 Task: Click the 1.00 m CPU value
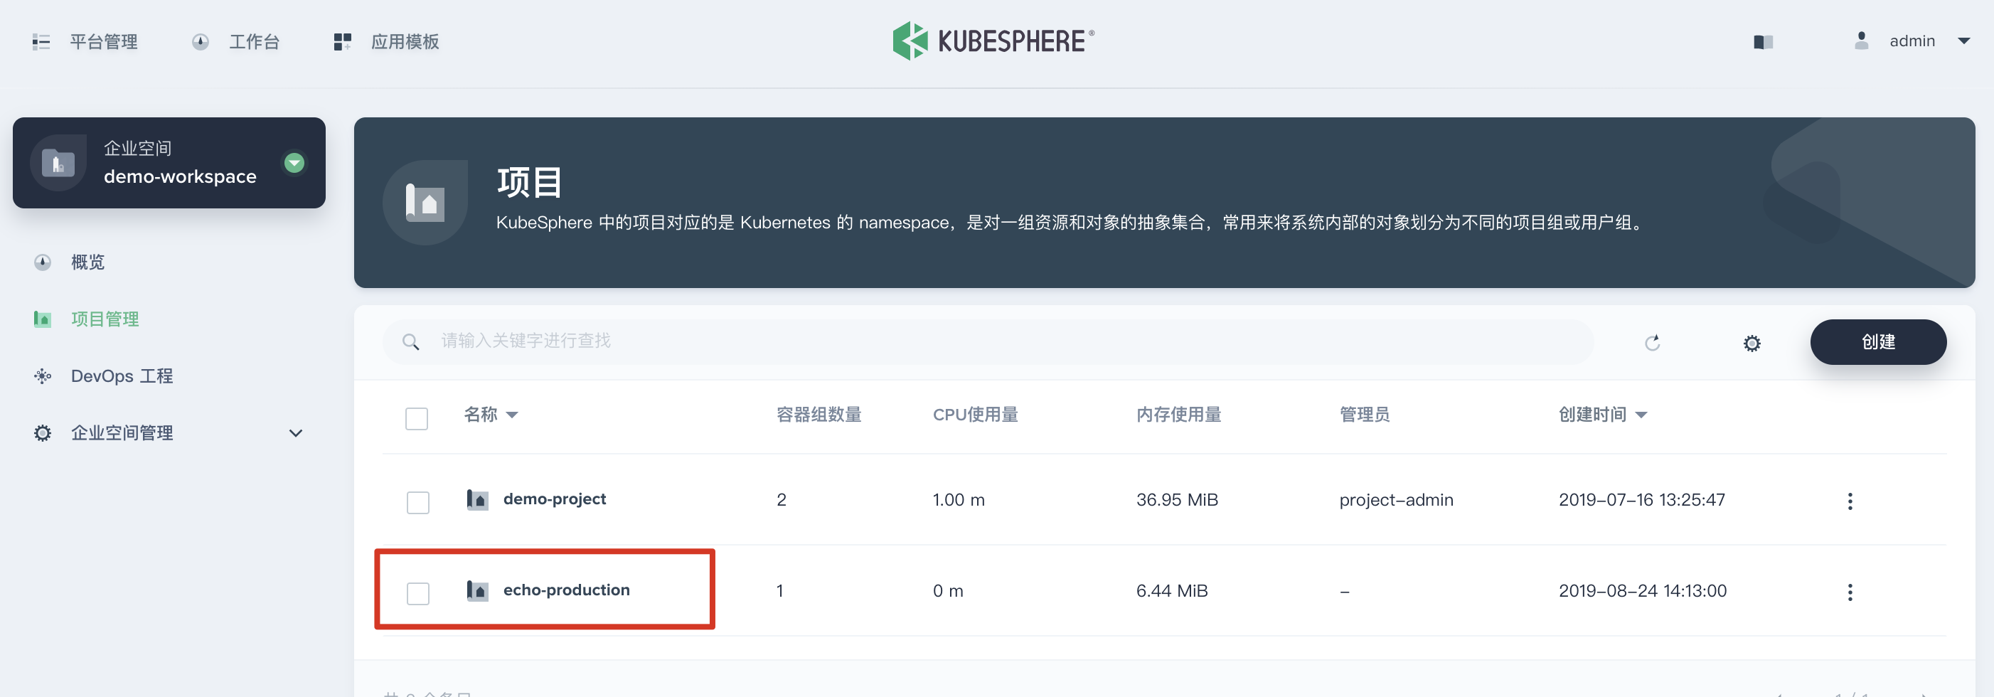coord(959,499)
